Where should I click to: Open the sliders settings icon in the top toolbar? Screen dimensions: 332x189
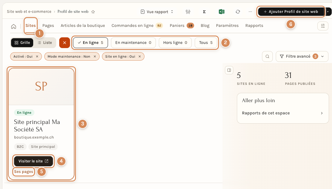(x=188, y=12)
